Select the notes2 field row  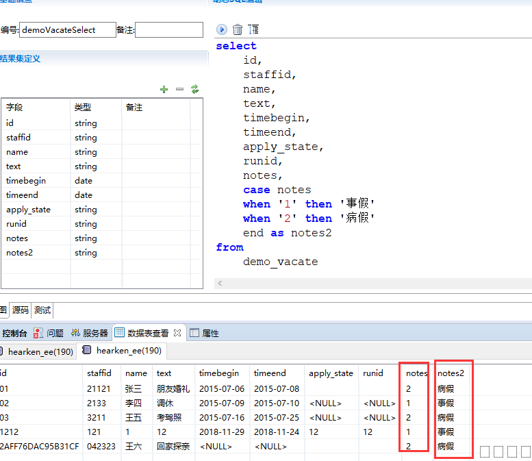click(x=102, y=253)
